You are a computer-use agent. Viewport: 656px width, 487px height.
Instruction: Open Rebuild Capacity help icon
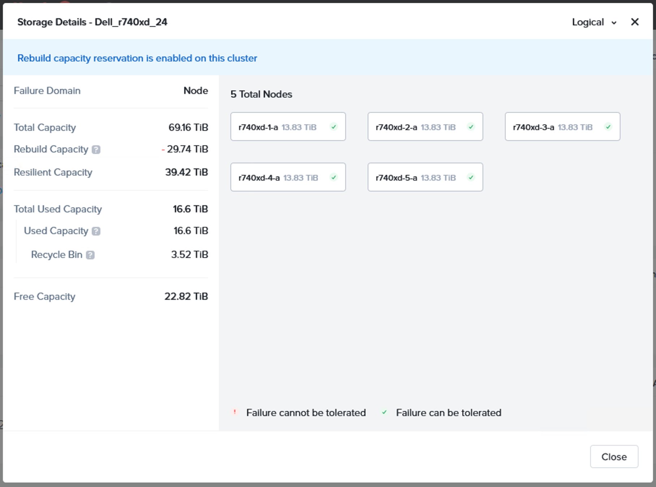96,150
